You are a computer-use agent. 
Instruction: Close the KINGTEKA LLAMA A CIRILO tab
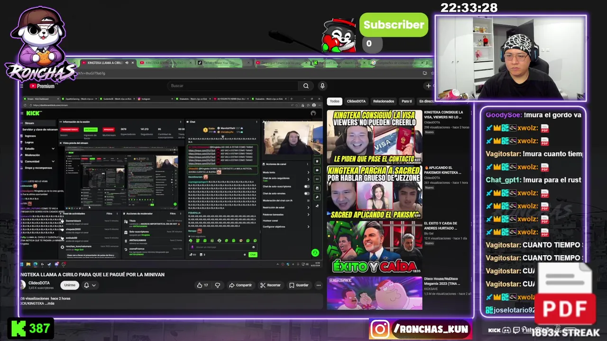click(x=132, y=63)
